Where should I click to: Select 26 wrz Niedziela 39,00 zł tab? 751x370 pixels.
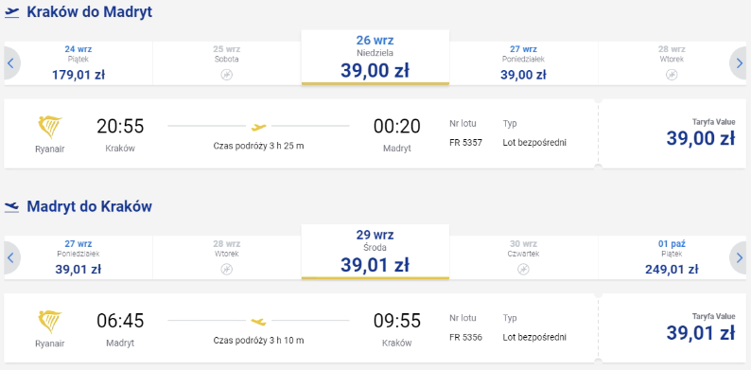tap(375, 58)
